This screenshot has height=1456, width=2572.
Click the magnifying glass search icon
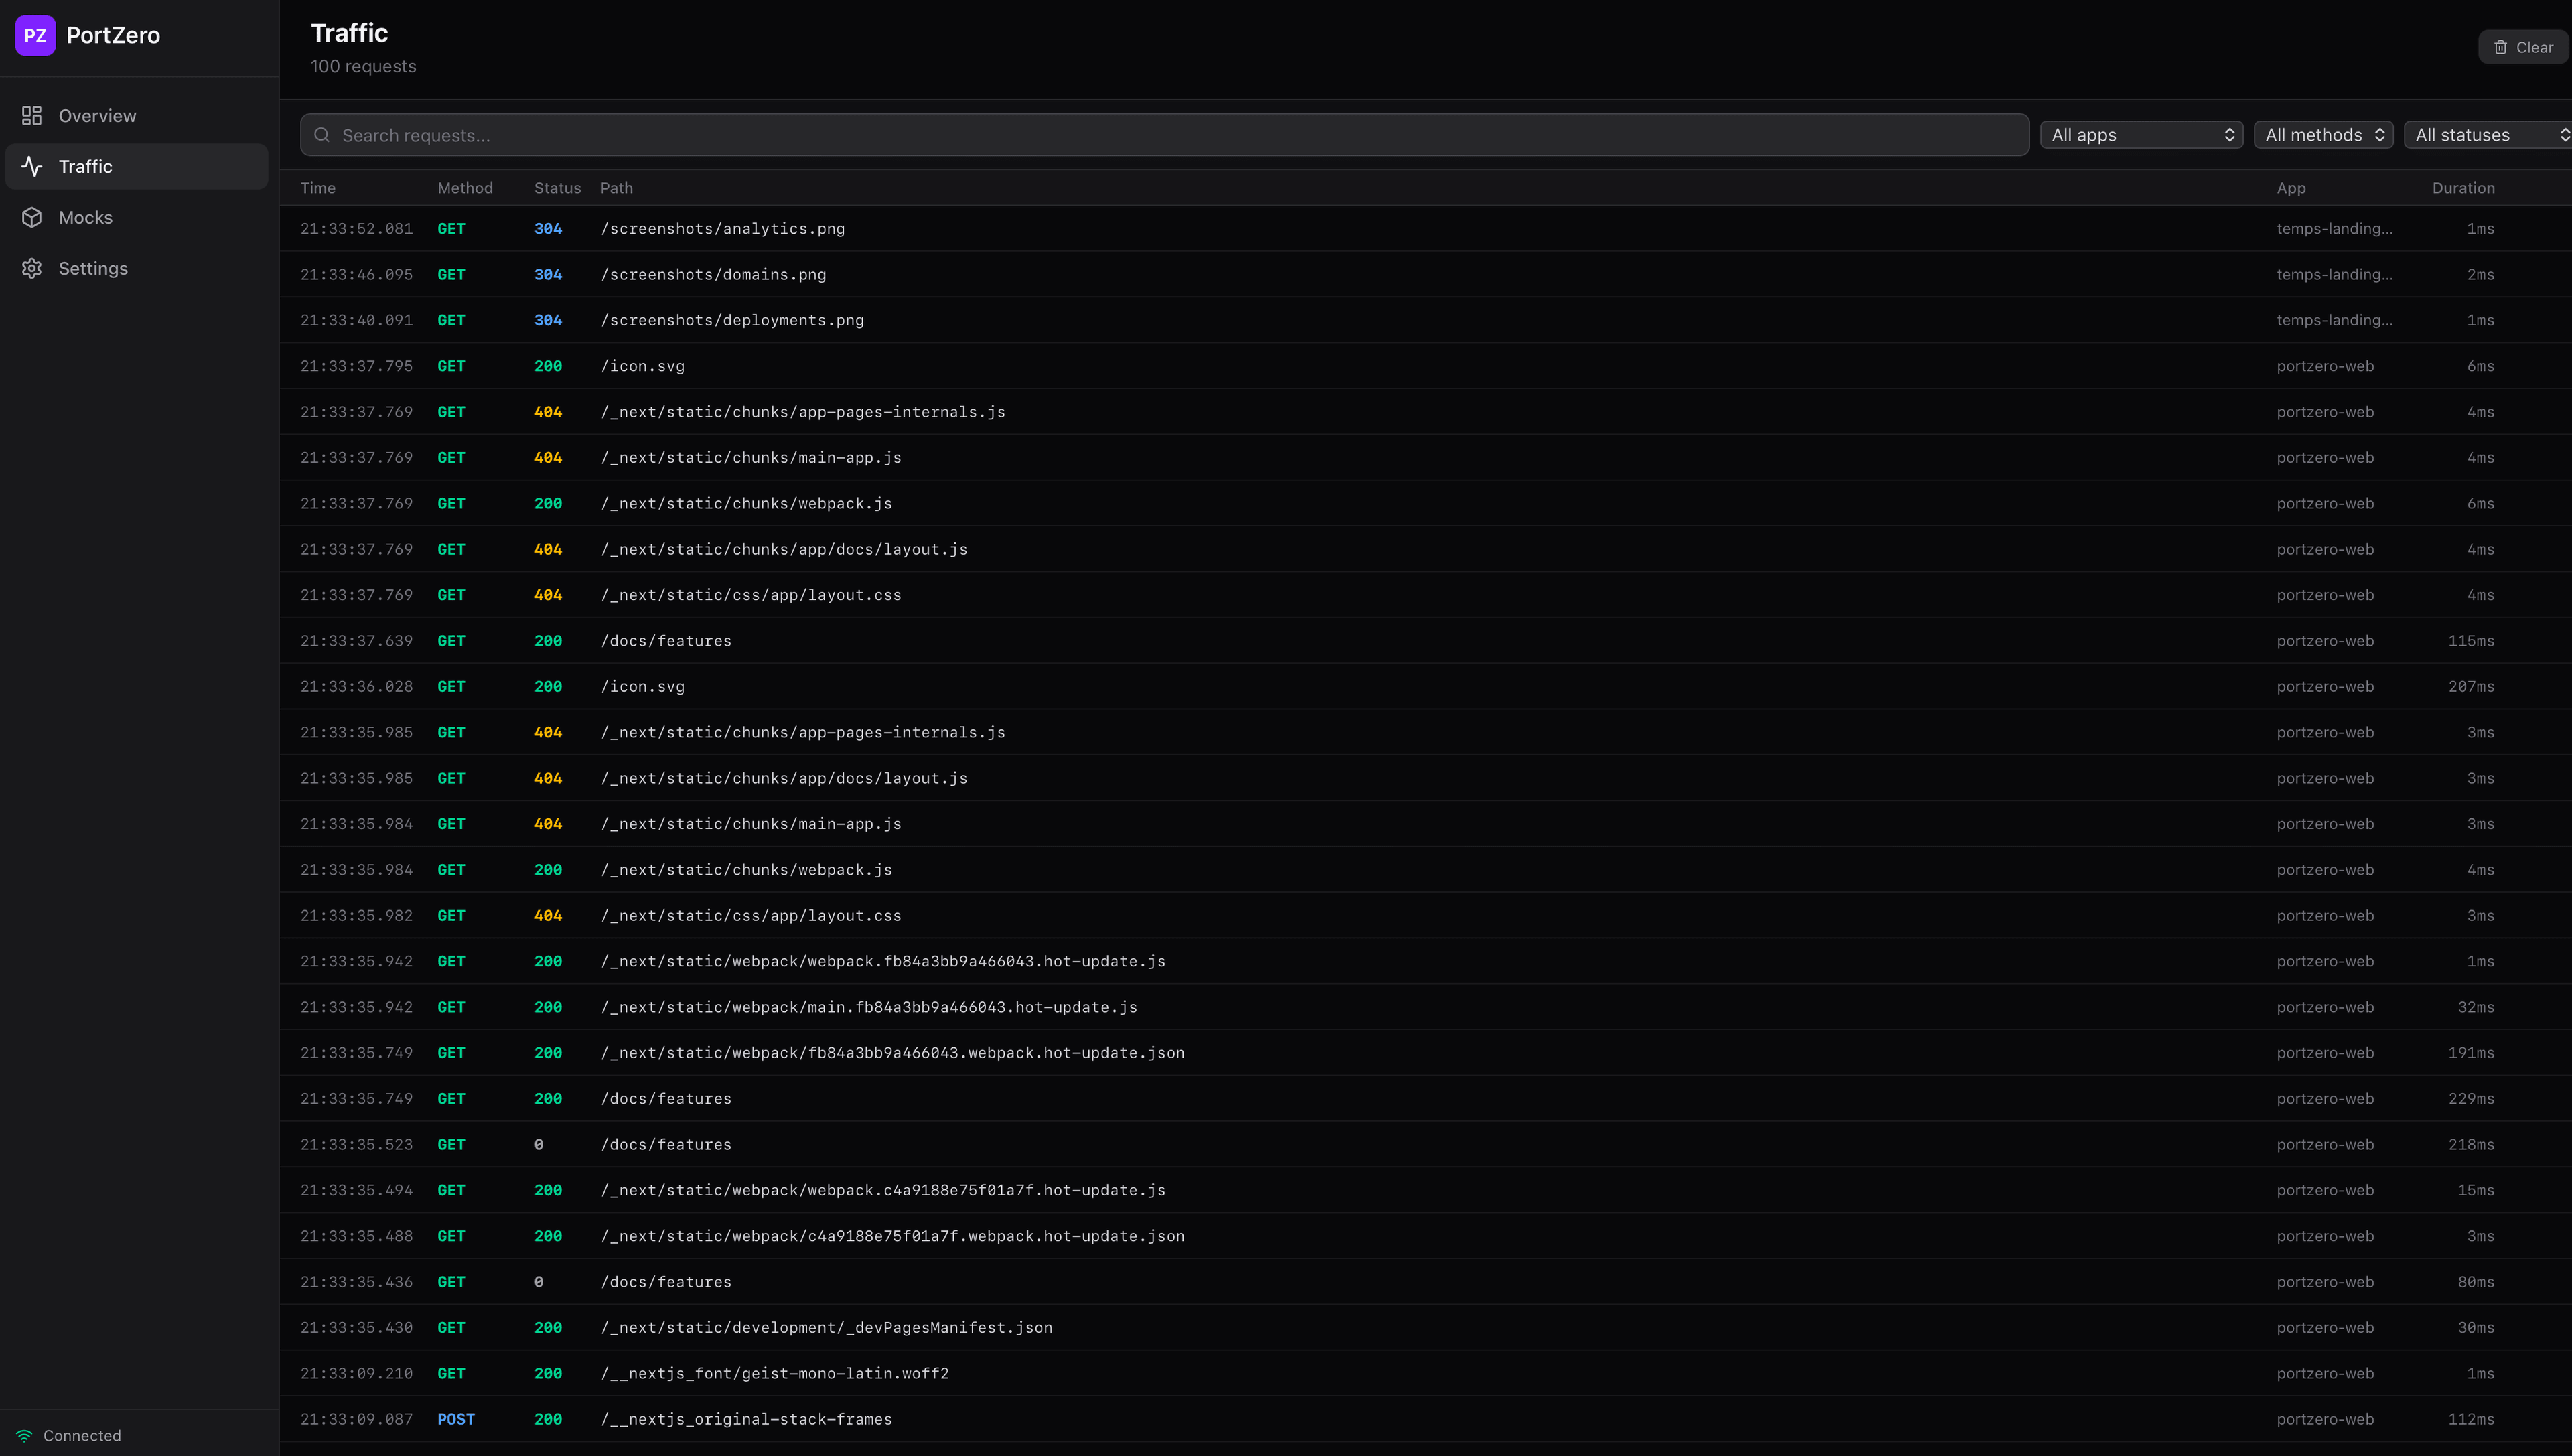(322, 134)
